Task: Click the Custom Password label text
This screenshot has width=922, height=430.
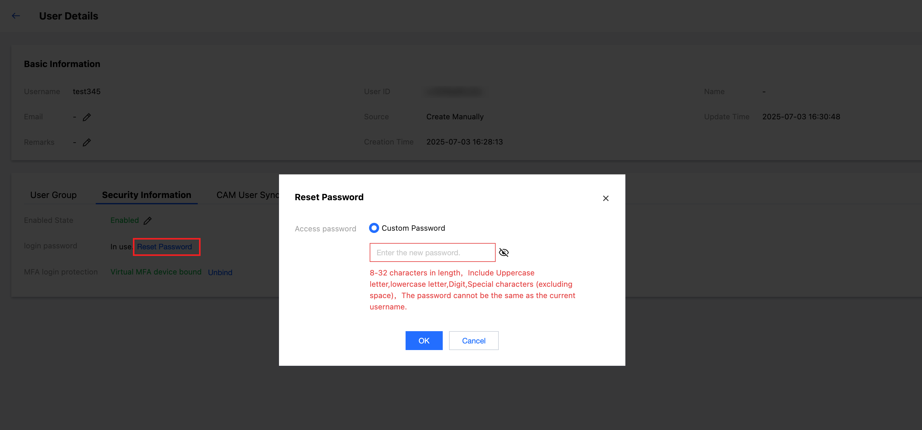Action: [413, 228]
